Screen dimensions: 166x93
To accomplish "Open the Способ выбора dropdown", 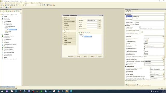I will coord(164,73).
